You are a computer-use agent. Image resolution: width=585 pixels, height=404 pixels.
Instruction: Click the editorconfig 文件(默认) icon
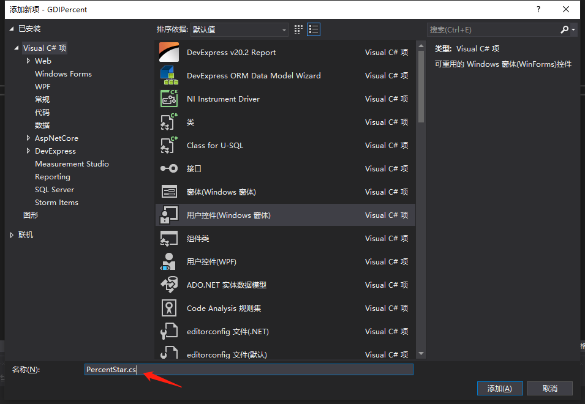click(x=169, y=353)
